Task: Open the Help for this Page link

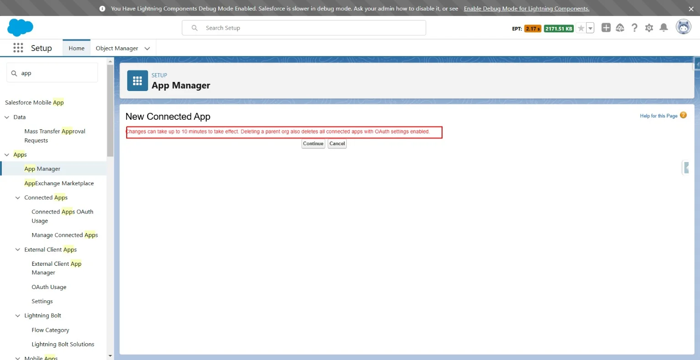Action: [x=659, y=116]
